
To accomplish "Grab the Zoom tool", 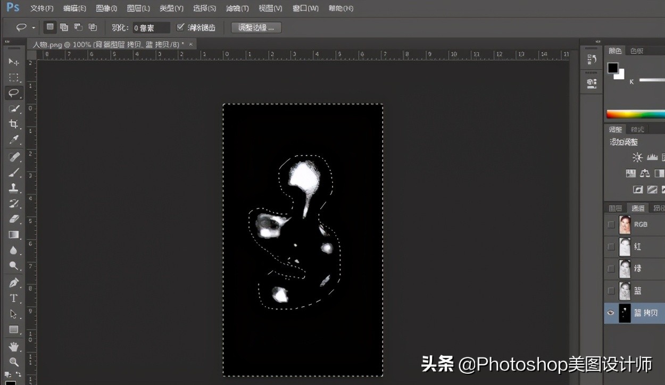I will click(14, 361).
